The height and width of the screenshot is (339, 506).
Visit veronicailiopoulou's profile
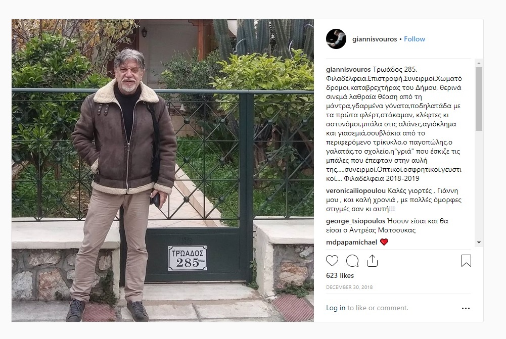click(356, 190)
